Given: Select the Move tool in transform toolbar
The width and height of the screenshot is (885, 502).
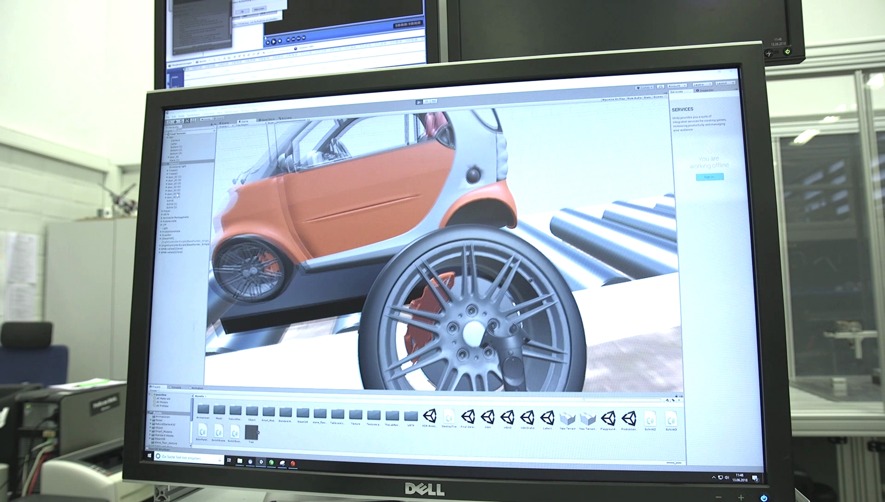Looking at the screenshot, I should [x=176, y=122].
